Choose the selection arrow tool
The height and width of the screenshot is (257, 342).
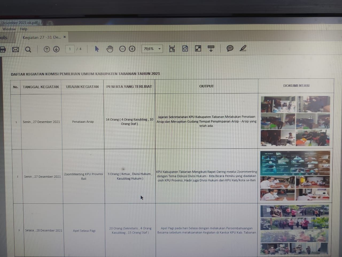(x=97, y=49)
